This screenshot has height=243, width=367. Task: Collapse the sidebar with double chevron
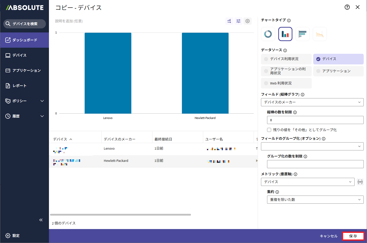[41, 220]
